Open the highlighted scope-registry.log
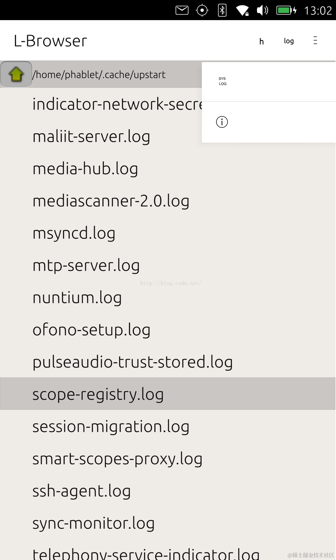Viewport: 336px width, 560px height. tap(98, 394)
